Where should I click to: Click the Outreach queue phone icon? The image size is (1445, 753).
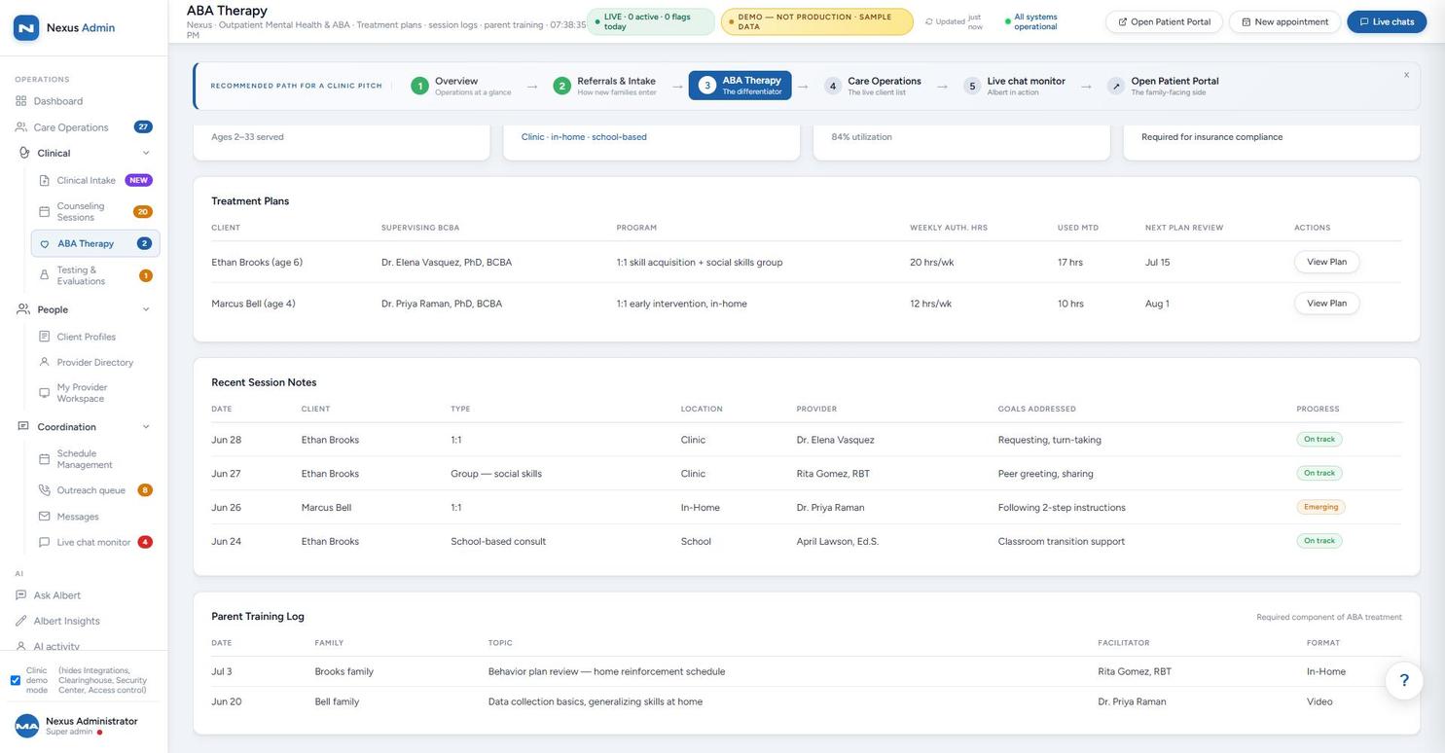[44, 490]
